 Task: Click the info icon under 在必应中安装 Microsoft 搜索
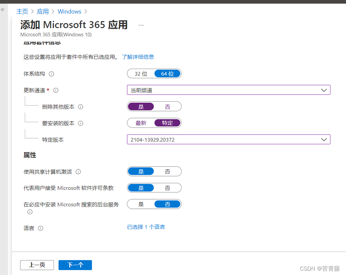(30, 212)
